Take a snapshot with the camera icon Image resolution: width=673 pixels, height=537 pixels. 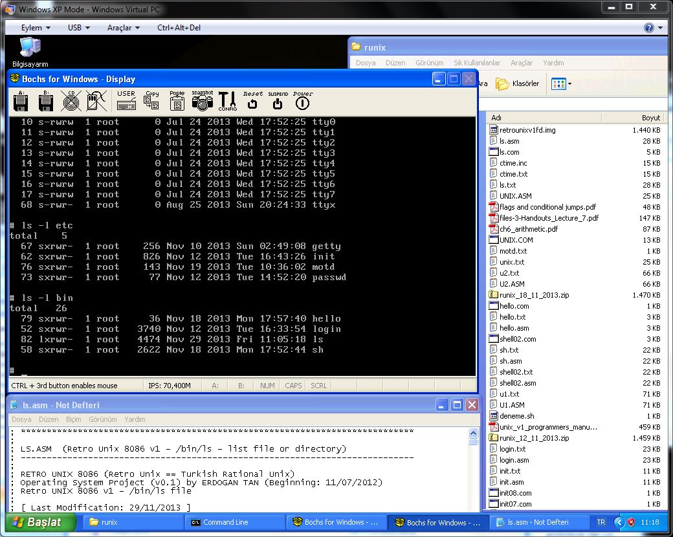[x=202, y=100]
